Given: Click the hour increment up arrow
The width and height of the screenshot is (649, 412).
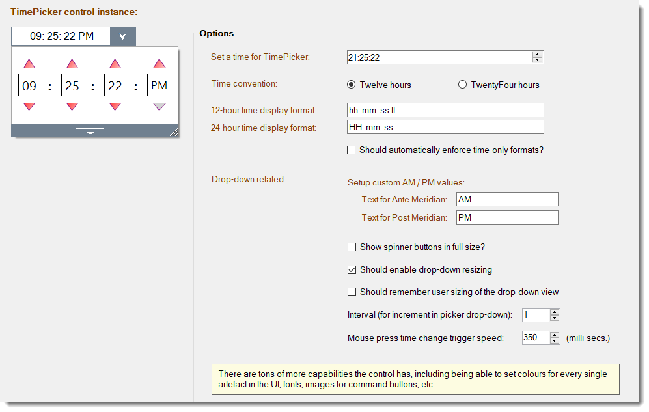Looking at the screenshot, I should click(29, 64).
